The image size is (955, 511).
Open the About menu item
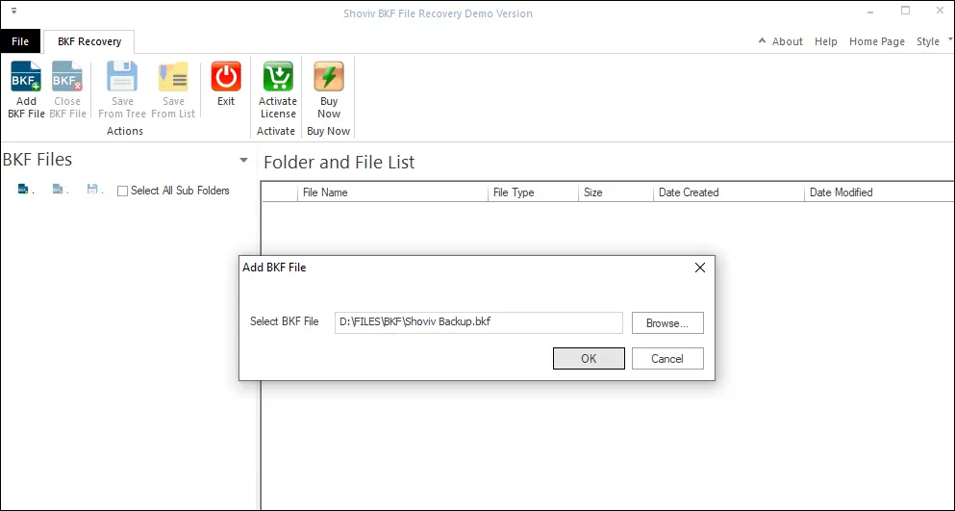point(787,41)
